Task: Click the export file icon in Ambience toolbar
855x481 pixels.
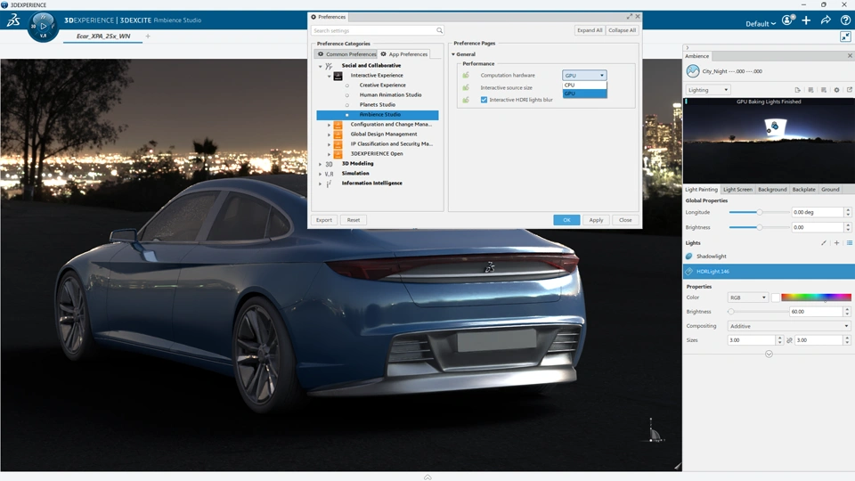Action: tap(797, 89)
